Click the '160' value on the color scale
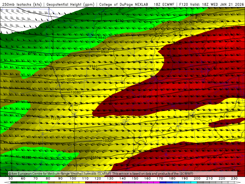This screenshot has height=184, width=245. 147,178
